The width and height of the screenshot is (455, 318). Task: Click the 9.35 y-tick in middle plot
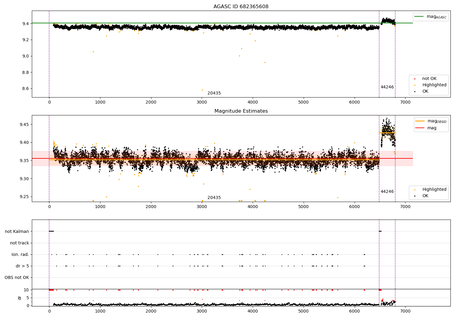coord(24,161)
